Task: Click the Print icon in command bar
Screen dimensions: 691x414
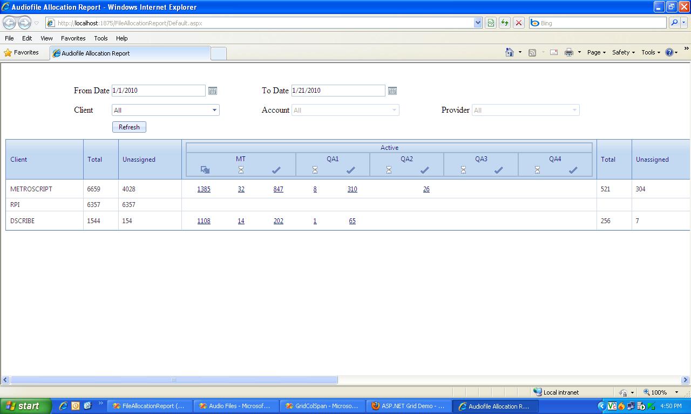Action: [568, 52]
